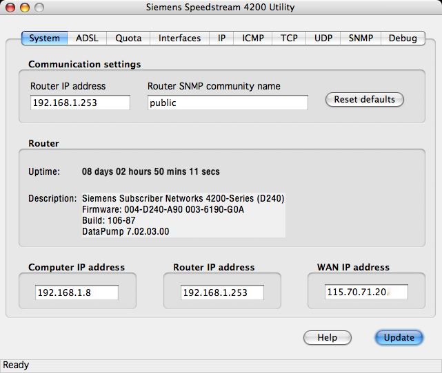Click the Siemens Speedstream 4200 Utility title
The image size is (442, 373).
(x=220, y=7)
